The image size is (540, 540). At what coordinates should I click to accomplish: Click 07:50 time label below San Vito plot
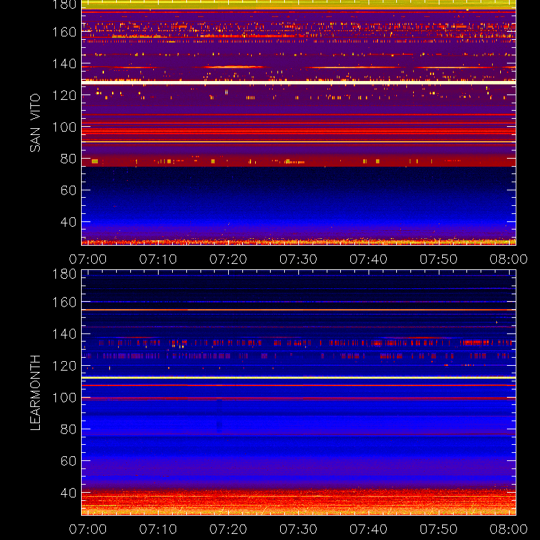coord(438,259)
